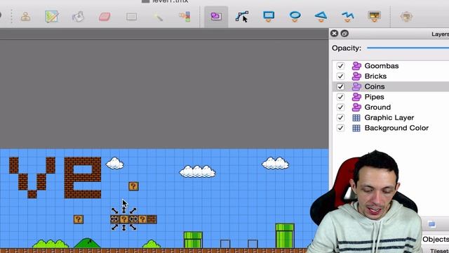Select the Bucket Fill tool
The height and width of the screenshot is (253, 449).
pos(78,17)
